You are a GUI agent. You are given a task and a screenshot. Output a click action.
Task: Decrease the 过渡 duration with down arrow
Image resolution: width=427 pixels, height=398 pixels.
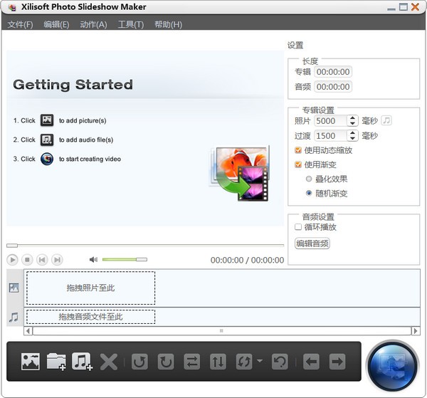pyautogui.click(x=352, y=139)
